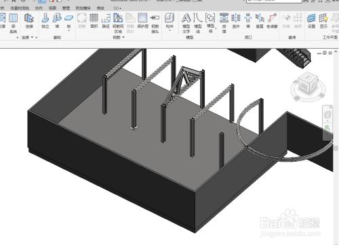Screen dimensions: 339x245
Task: Click the Grid (轴网) datum tool
Action: coord(298,21)
